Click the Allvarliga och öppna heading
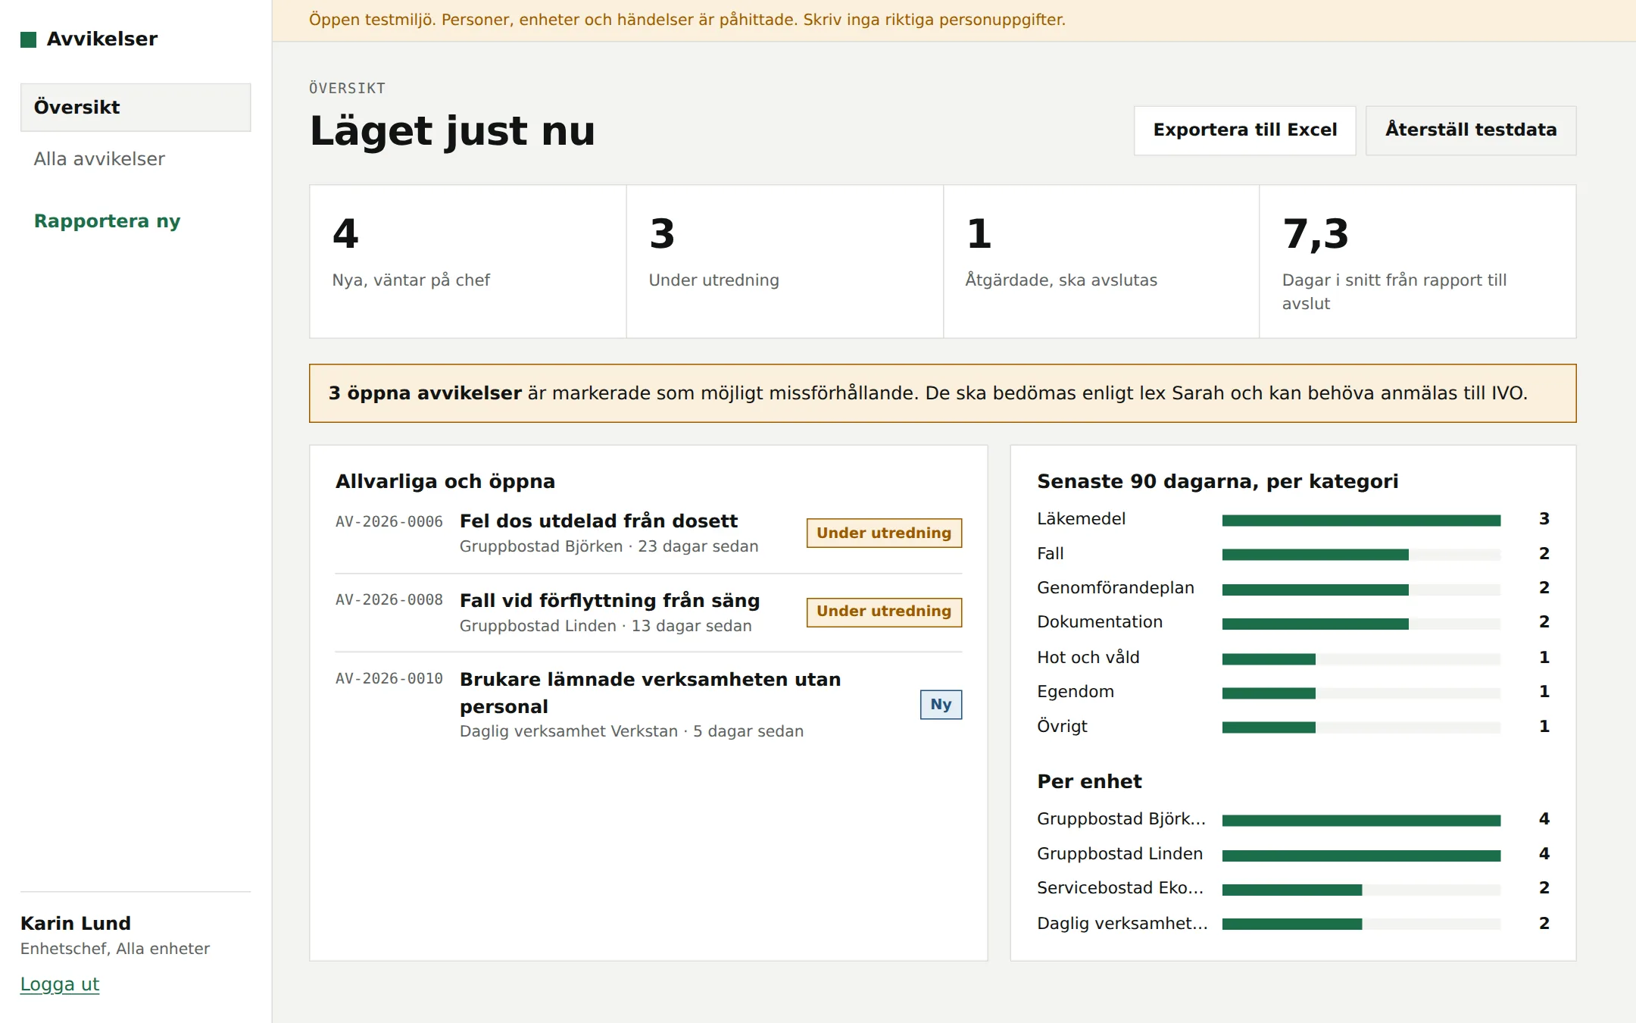 [445, 482]
